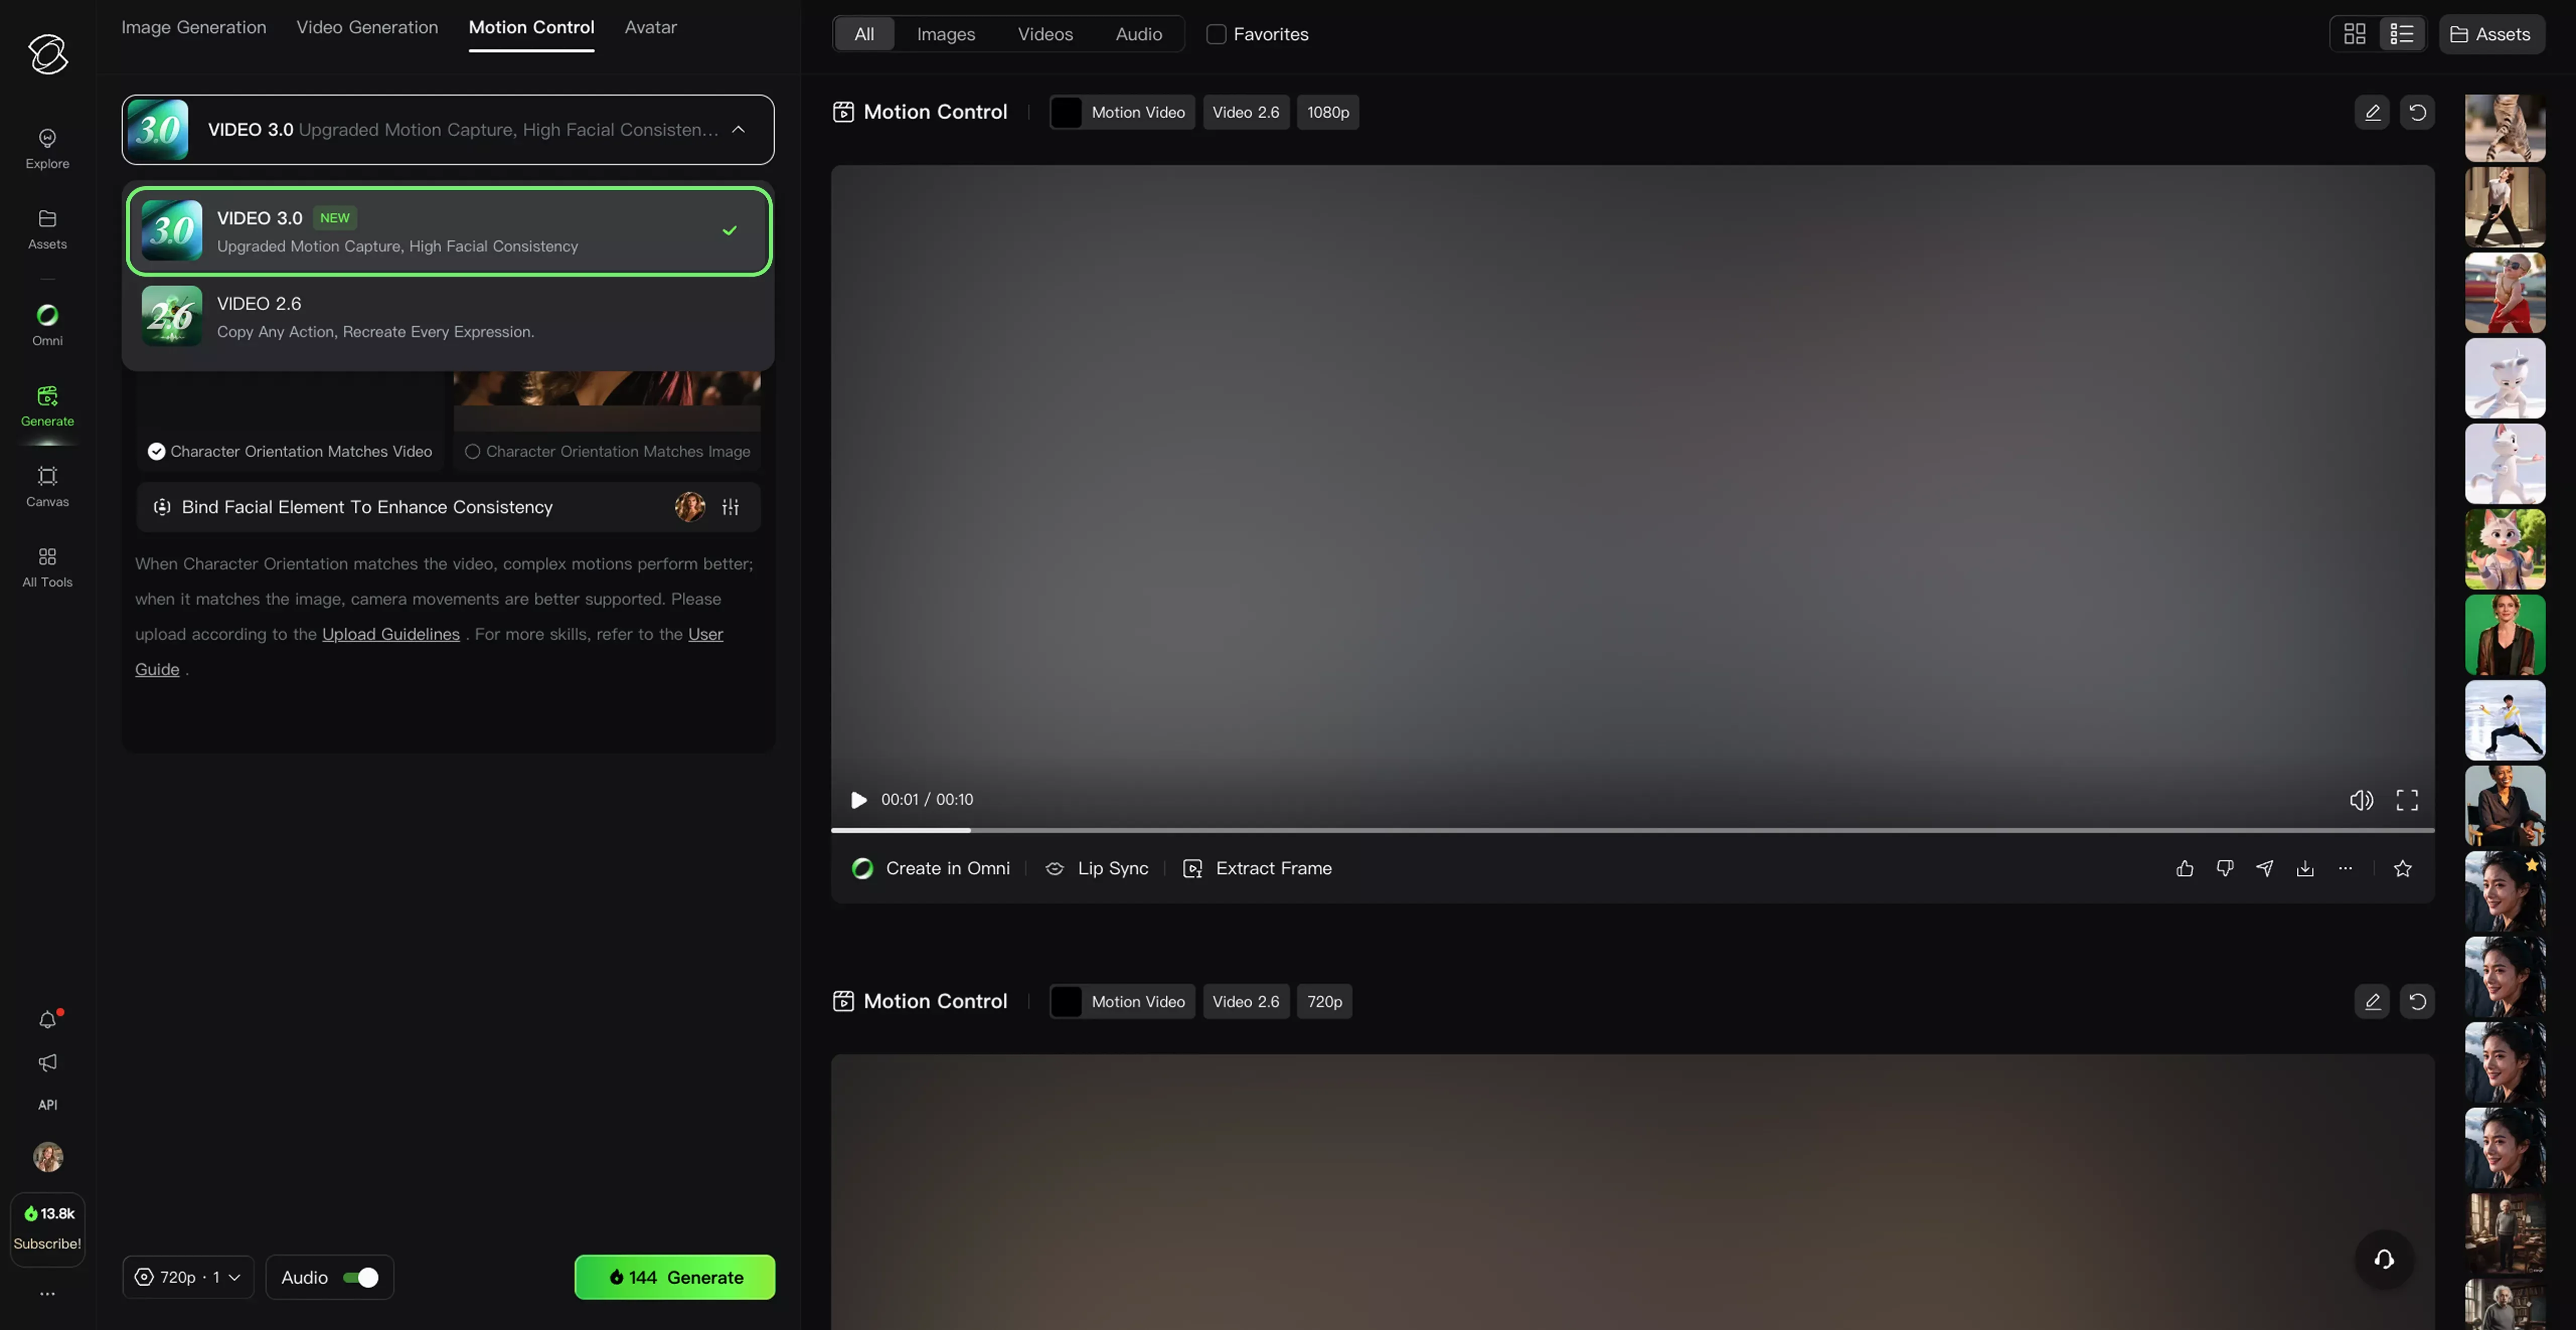Like the video with thumbs up
2576x1330 pixels.
tap(2184, 868)
